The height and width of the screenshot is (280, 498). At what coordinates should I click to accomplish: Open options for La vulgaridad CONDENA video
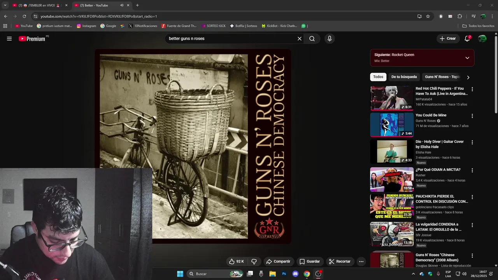(x=472, y=225)
